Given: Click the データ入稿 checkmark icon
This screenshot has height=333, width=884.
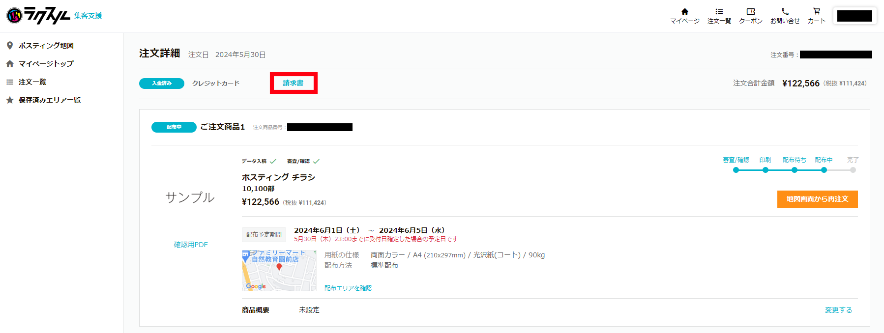Looking at the screenshot, I should [273, 161].
